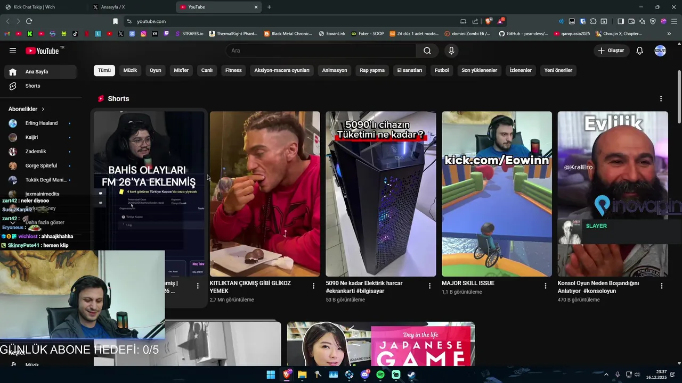
Task: Open Zademlik subscription channel
Action: (40, 152)
